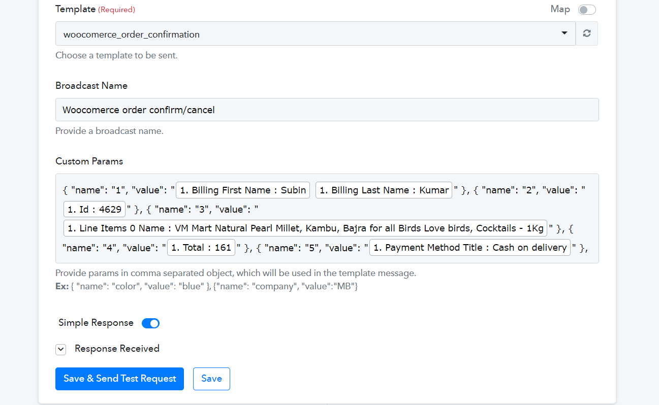The image size is (659, 405).
Task: Click the Line Items 0 Name tag
Action: tap(306, 228)
